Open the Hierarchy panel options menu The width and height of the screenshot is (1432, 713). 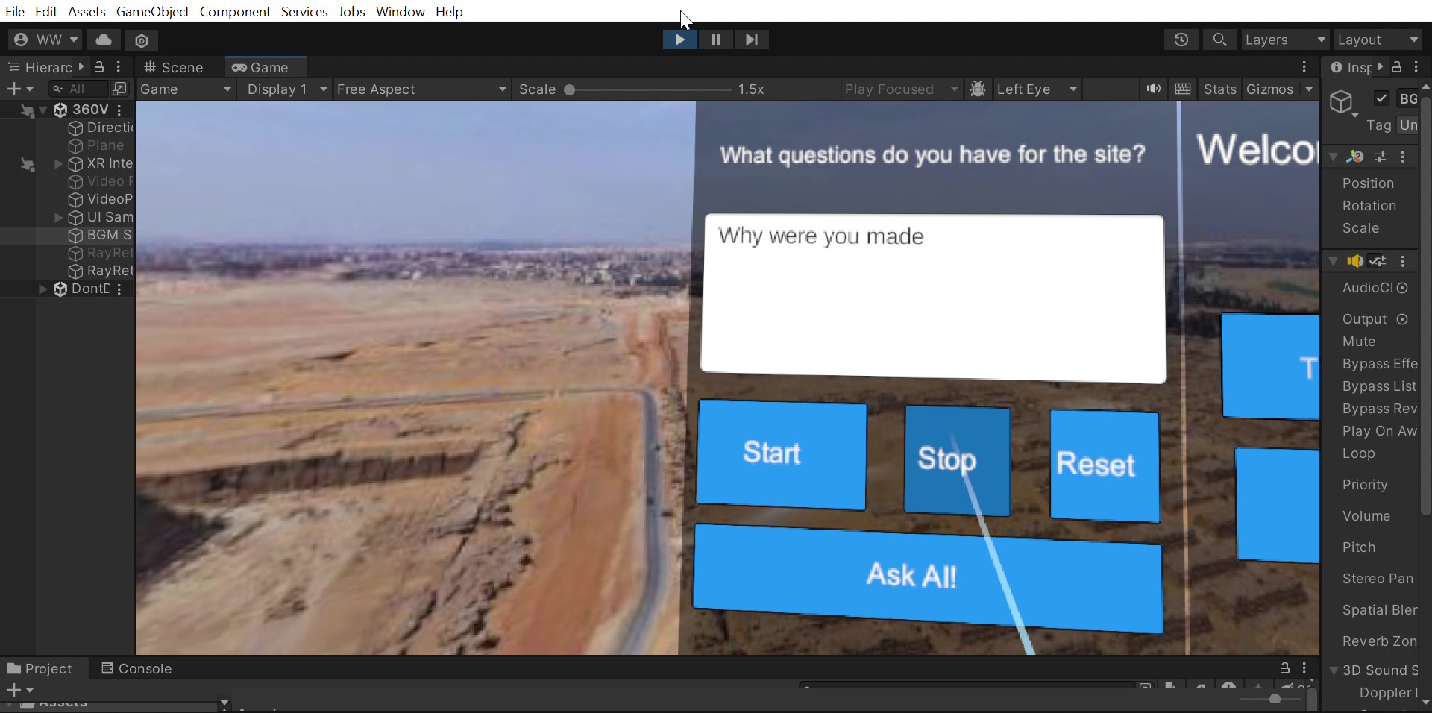[119, 67]
